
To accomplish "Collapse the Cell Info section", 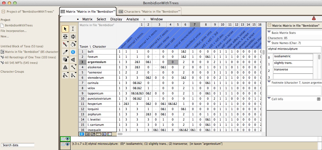I will point(269,99).
